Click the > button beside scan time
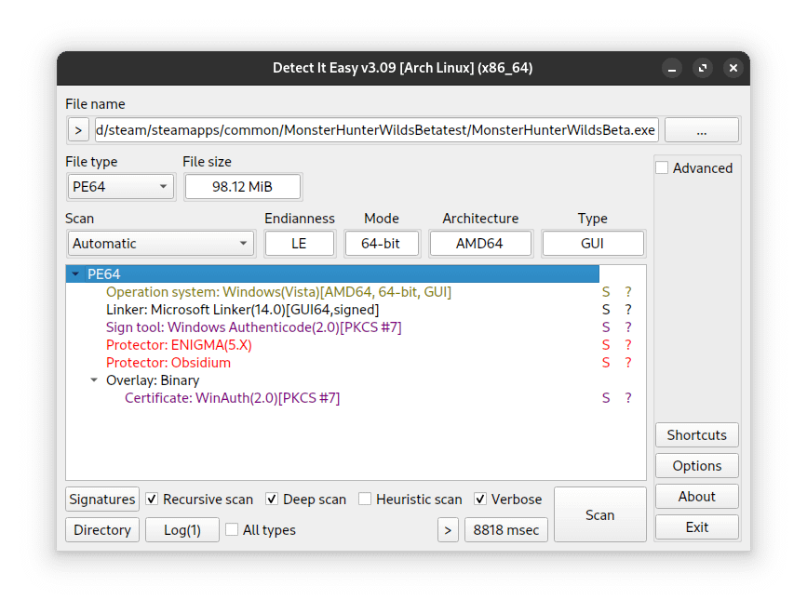This screenshot has height=613, width=807. (448, 530)
